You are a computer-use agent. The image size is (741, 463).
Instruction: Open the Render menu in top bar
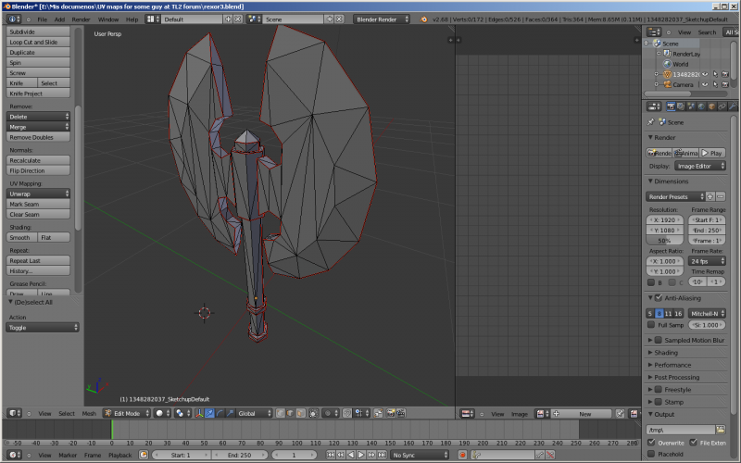82,19
